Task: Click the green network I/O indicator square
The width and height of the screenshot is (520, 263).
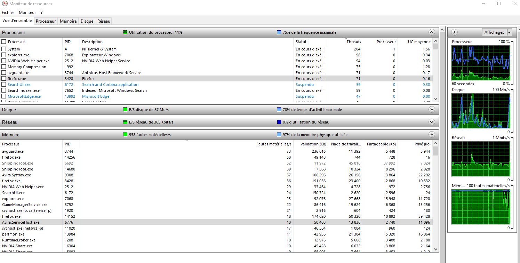Action: pos(125,122)
